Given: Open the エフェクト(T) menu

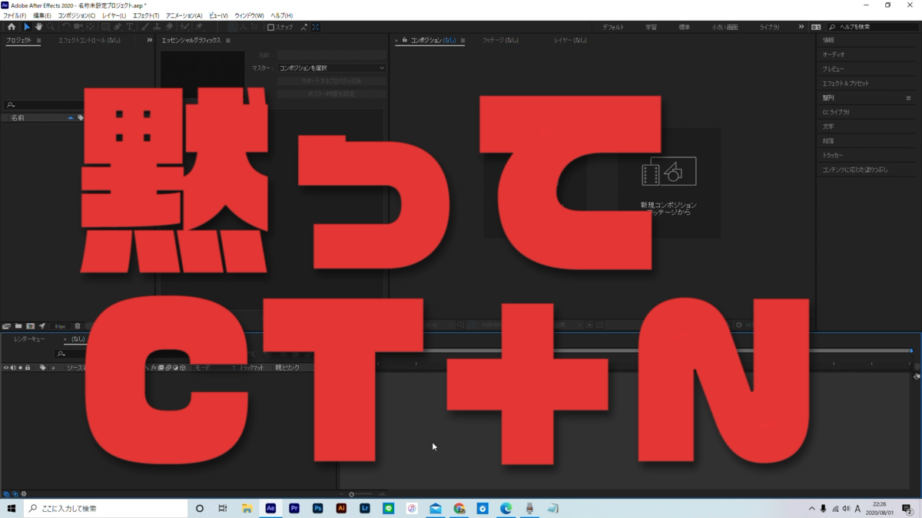Looking at the screenshot, I should 146,15.
